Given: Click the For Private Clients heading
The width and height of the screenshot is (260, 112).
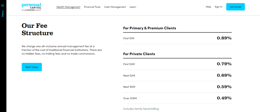Looking at the screenshot, I should tap(139, 54).
